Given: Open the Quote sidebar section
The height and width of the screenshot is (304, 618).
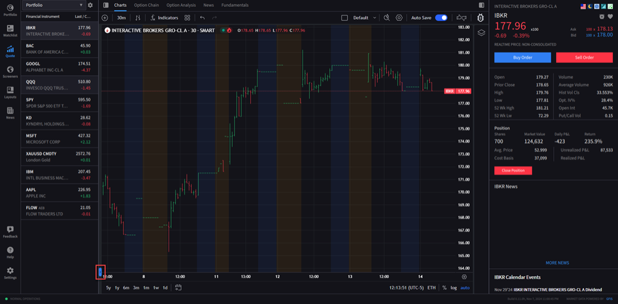Looking at the screenshot, I should tap(10, 51).
